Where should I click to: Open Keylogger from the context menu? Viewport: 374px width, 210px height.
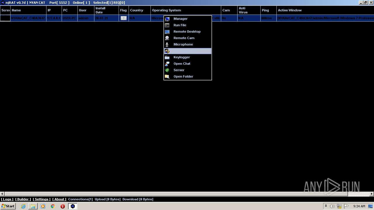(x=188, y=57)
